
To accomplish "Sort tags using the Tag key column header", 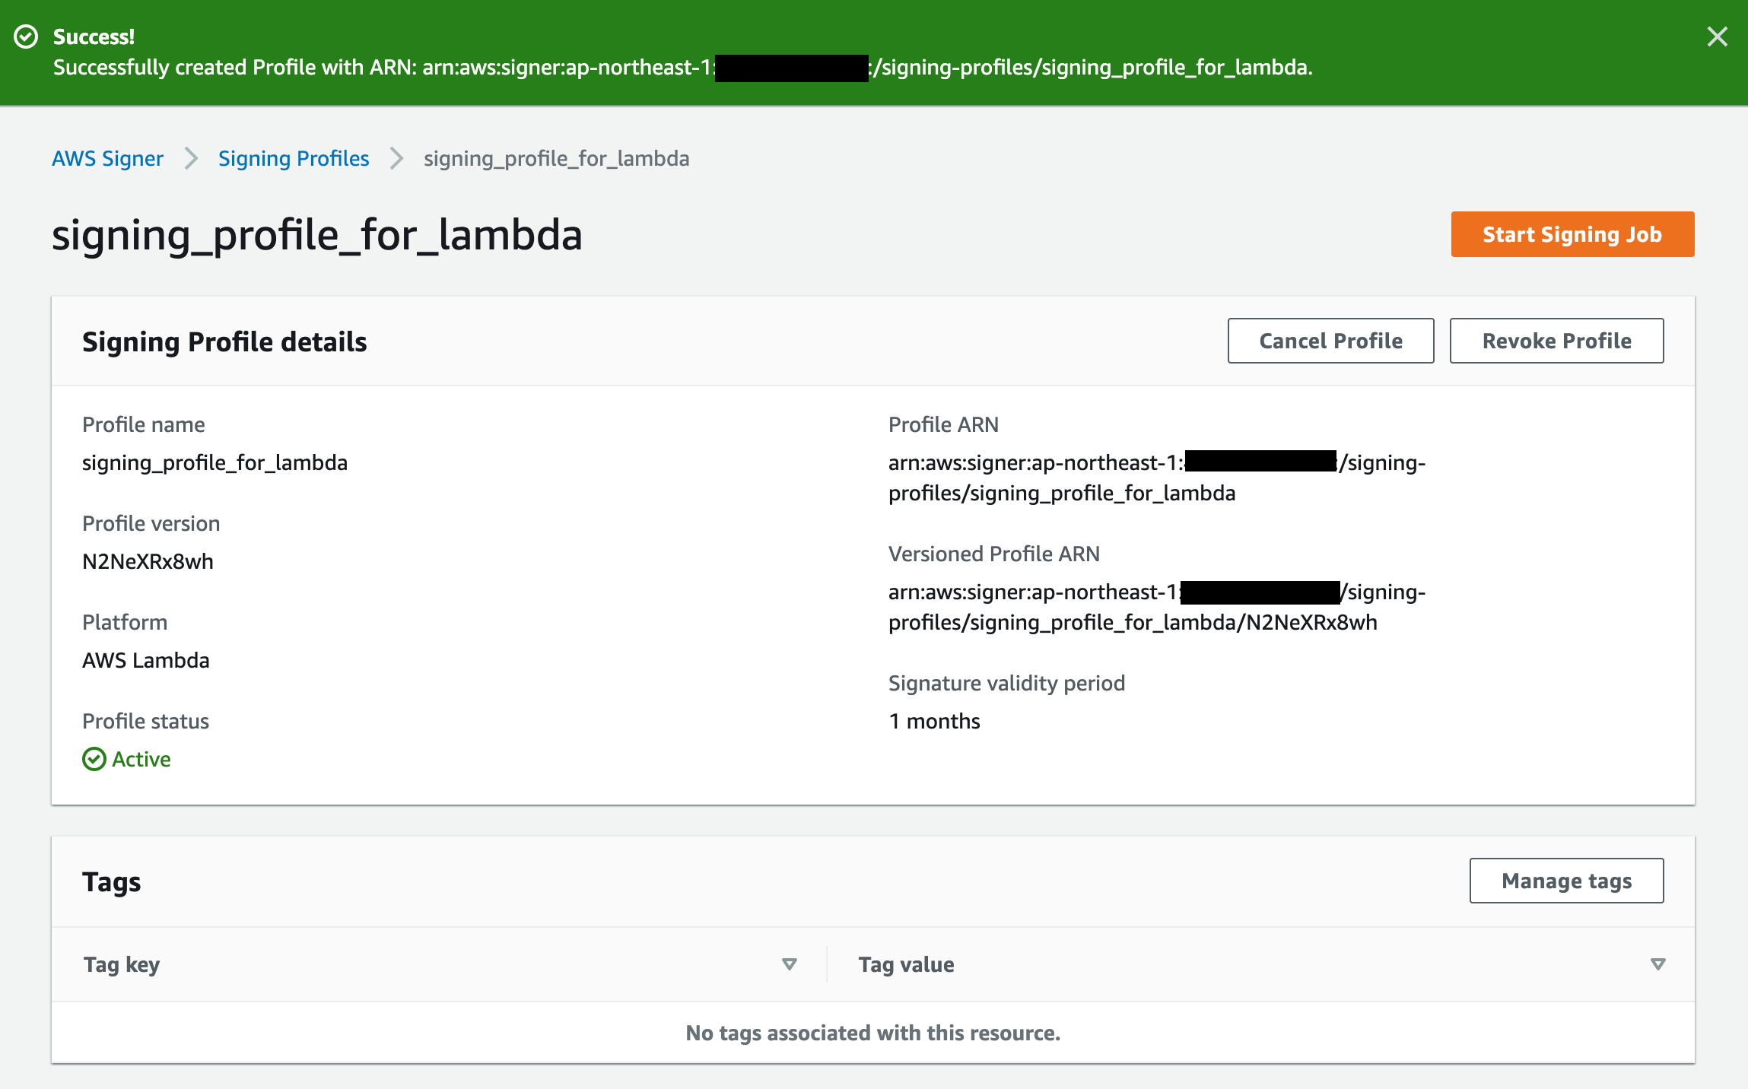I will coord(122,964).
